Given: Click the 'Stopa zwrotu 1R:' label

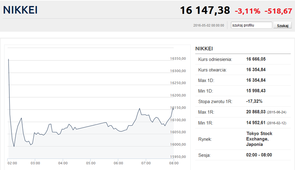Looking at the screenshot, I should pyautogui.click(x=215, y=102).
